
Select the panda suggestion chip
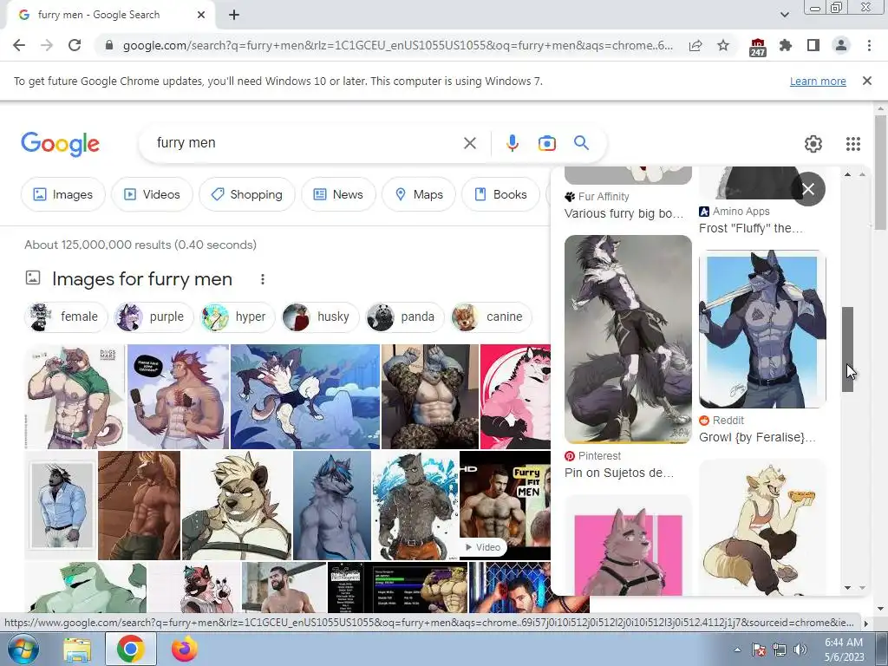pos(404,317)
